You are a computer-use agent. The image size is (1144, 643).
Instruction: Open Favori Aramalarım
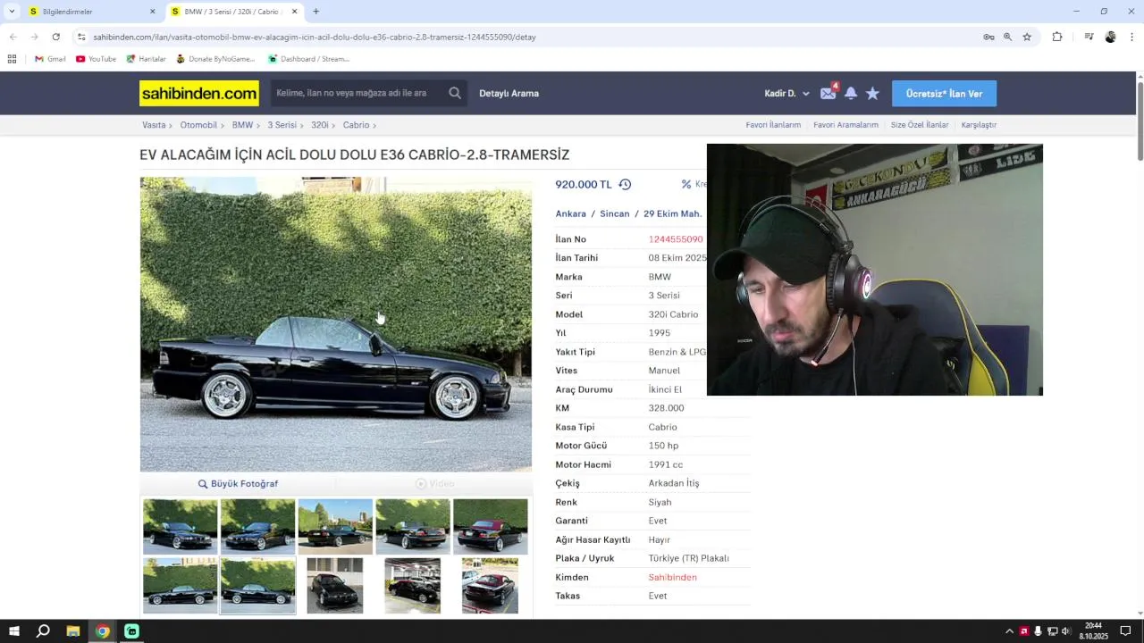(x=845, y=125)
